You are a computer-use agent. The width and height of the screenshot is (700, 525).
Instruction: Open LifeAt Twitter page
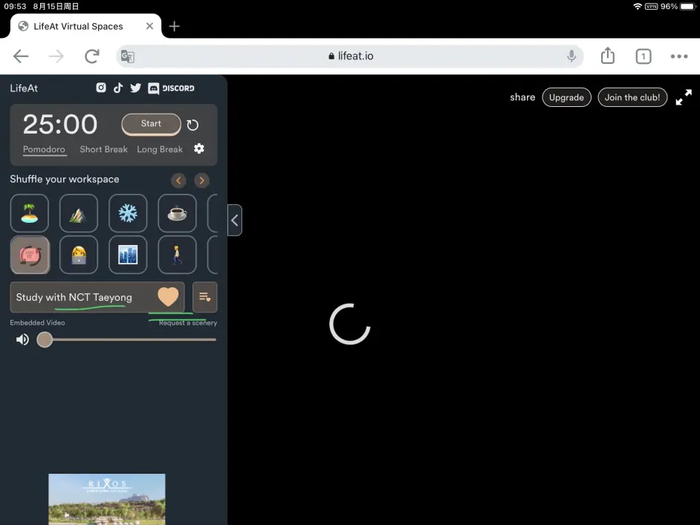[135, 88]
